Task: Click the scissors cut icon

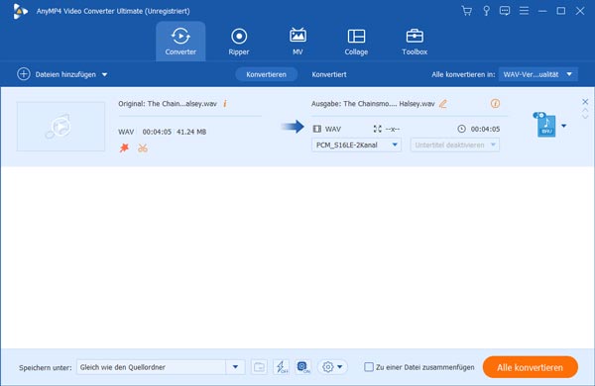Action: (143, 147)
